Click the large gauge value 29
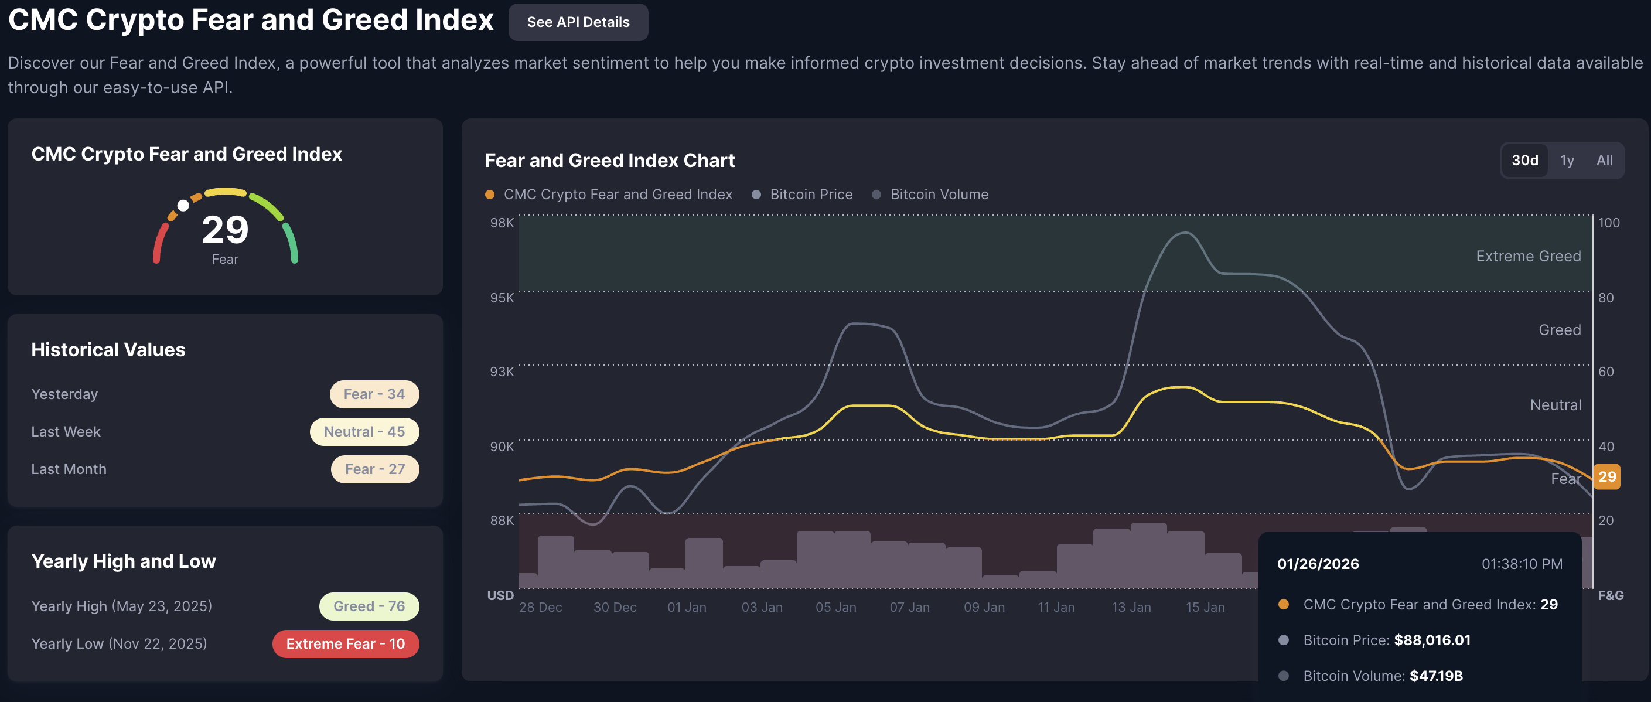Image resolution: width=1651 pixels, height=702 pixels. point(225,230)
